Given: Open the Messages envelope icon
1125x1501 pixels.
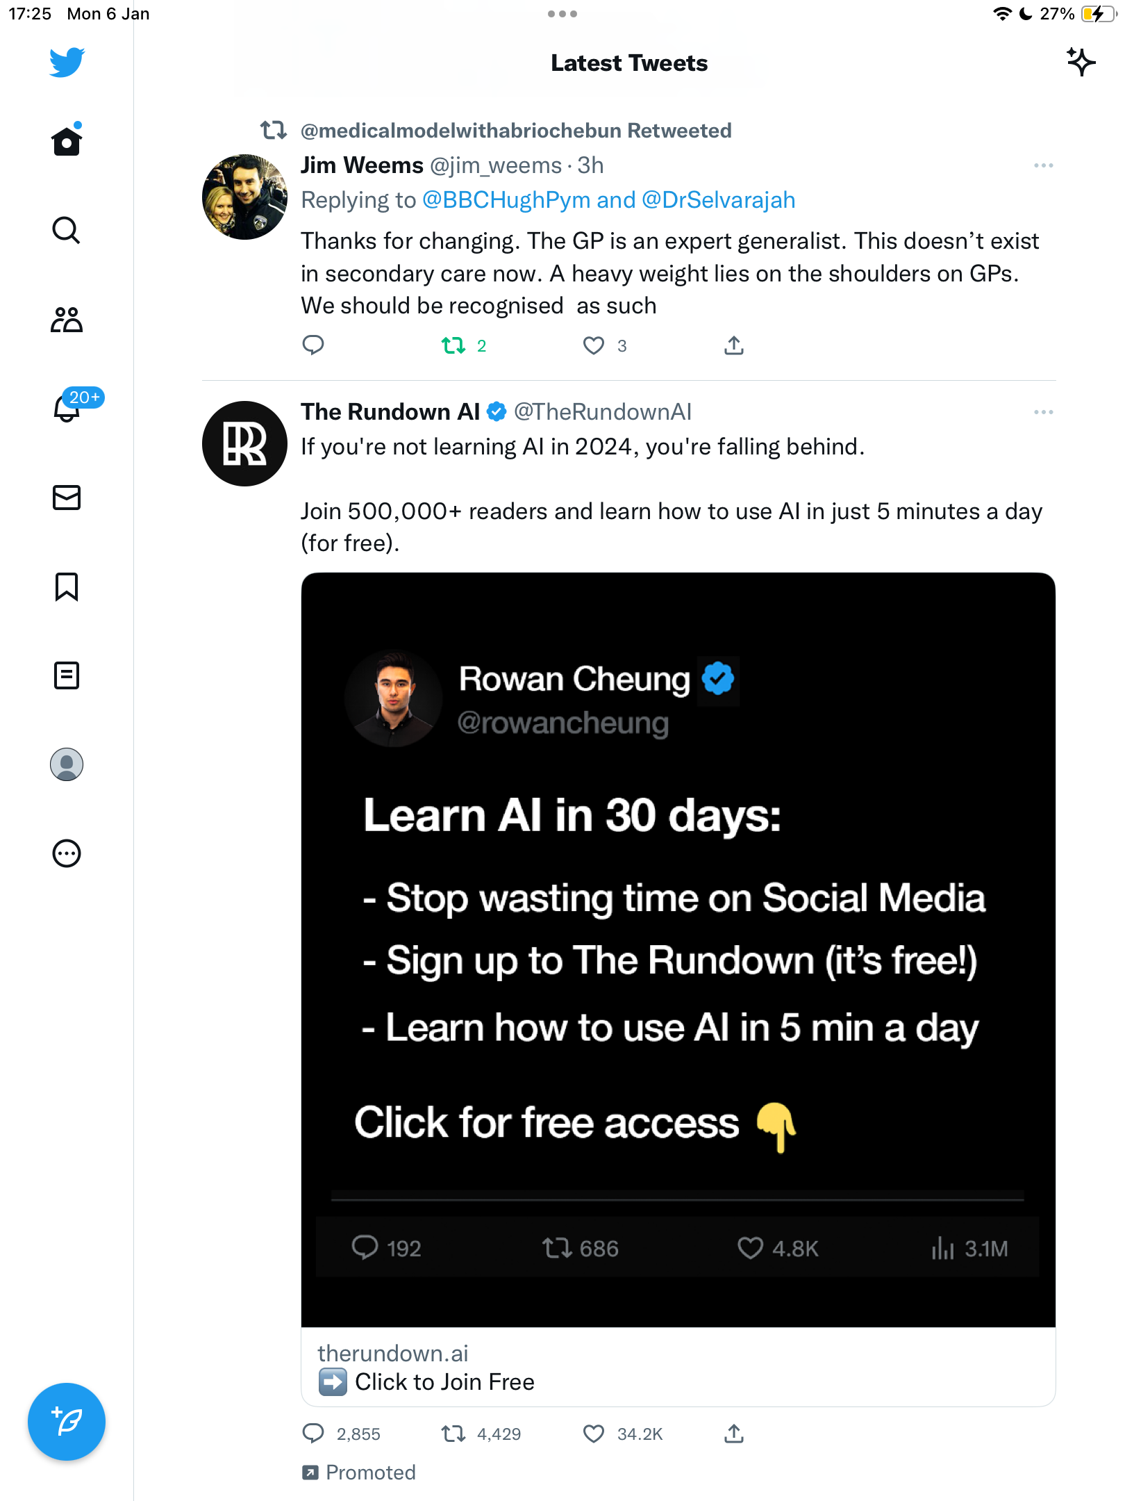Looking at the screenshot, I should pyautogui.click(x=67, y=498).
